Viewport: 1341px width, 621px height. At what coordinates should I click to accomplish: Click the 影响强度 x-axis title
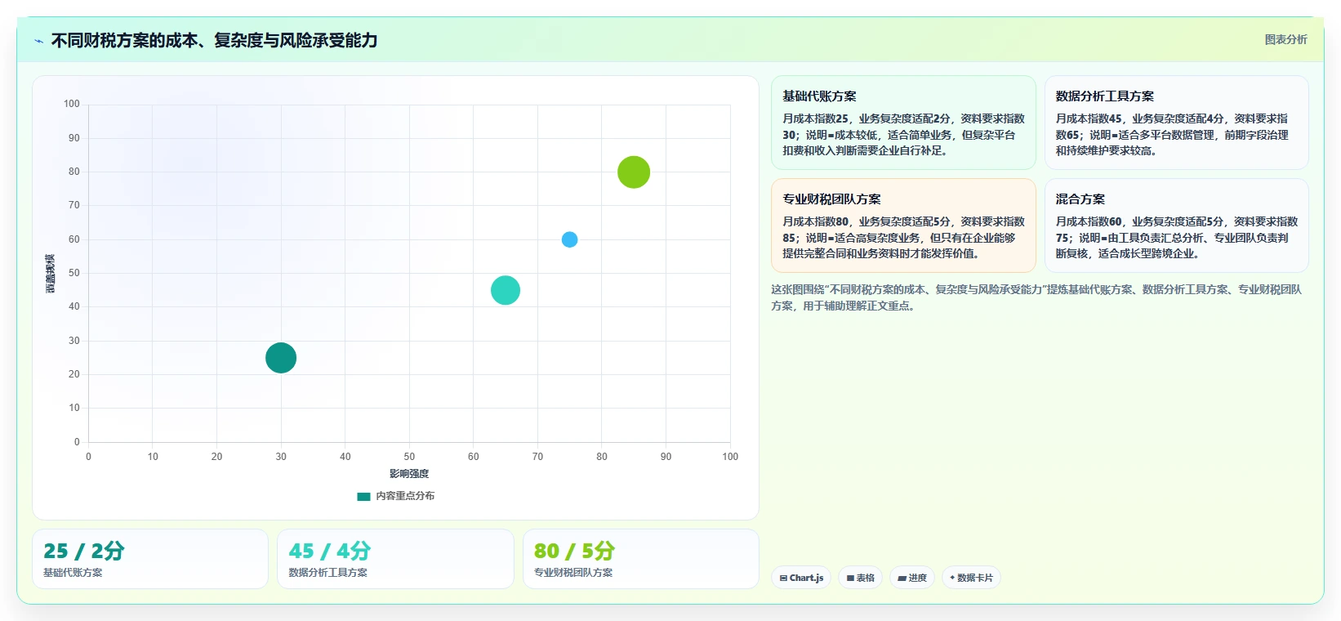[409, 474]
